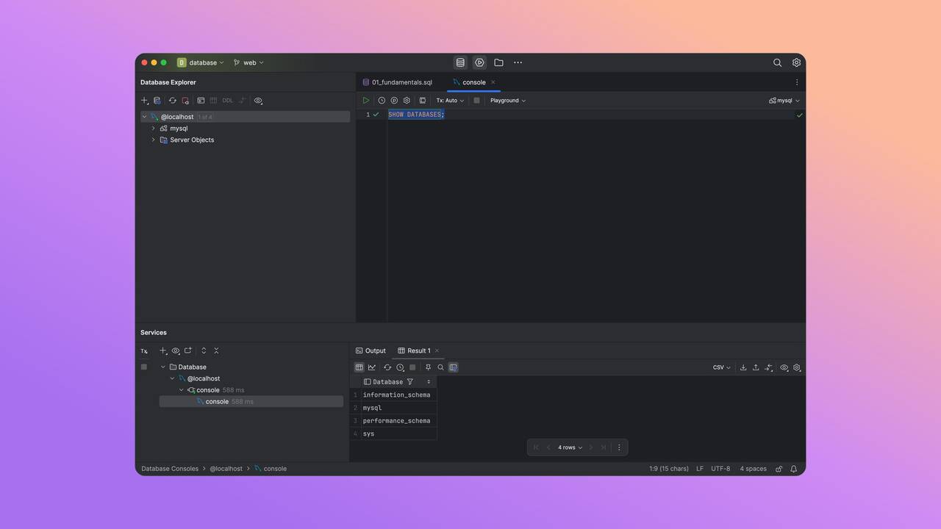Select the performance_schema cell

[398, 421]
